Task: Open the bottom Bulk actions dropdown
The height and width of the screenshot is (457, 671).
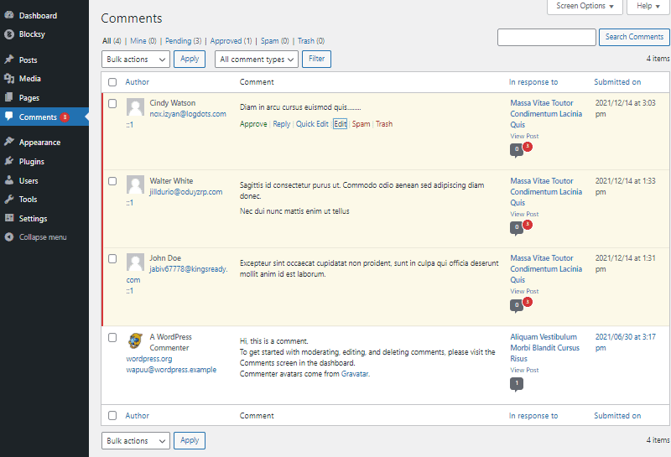Action: point(136,440)
